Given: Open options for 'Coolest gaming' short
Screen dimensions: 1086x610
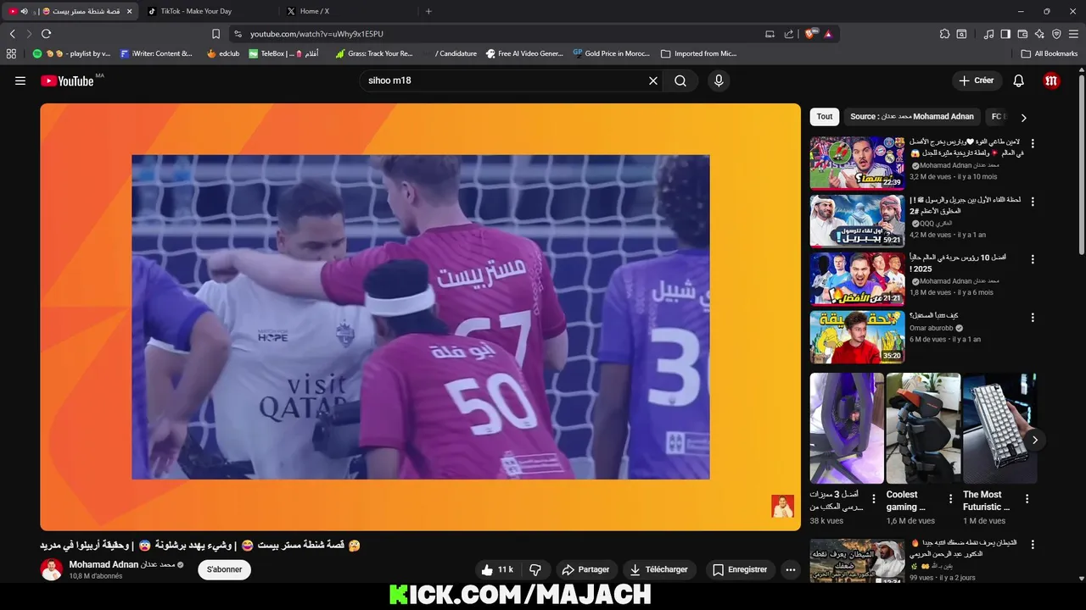Looking at the screenshot, I should coord(950,499).
